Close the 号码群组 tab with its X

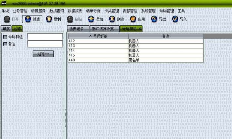pyautogui.click(x=140, y=29)
